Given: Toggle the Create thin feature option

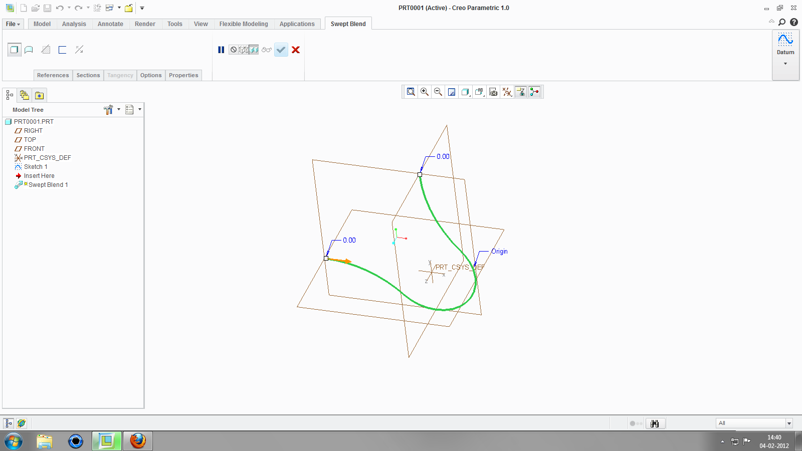Looking at the screenshot, I should click(62, 50).
